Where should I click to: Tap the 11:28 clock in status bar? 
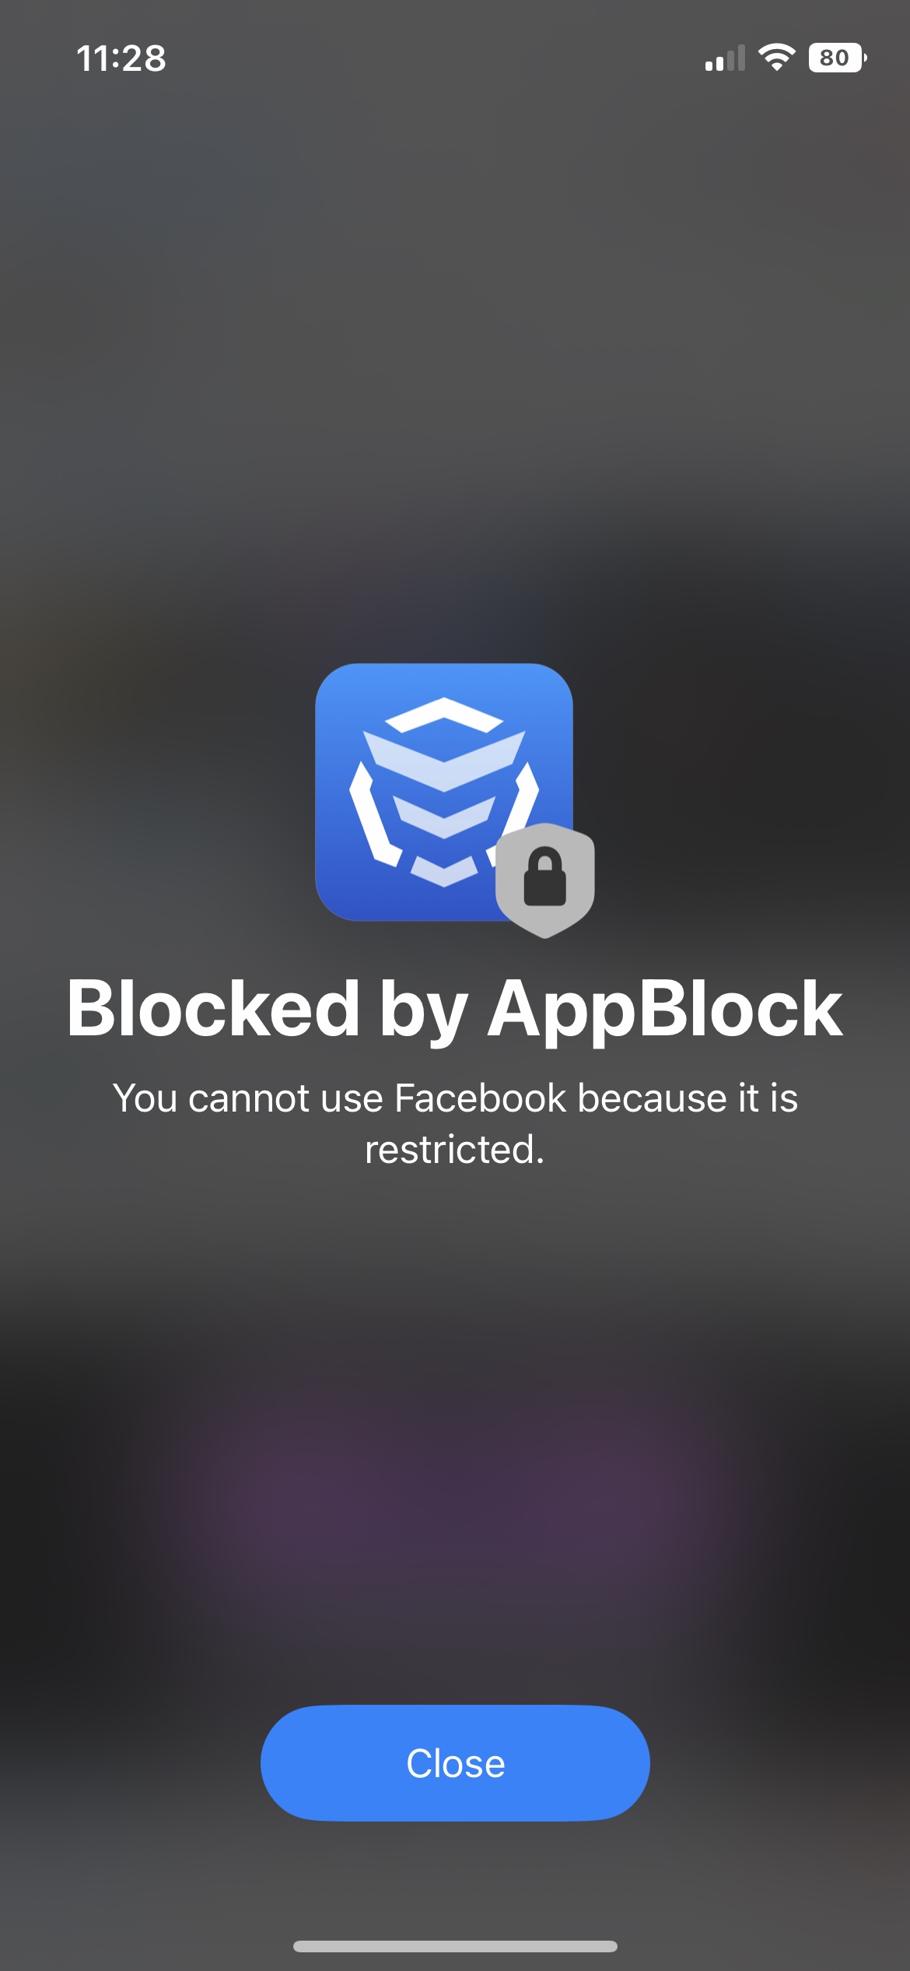(121, 58)
